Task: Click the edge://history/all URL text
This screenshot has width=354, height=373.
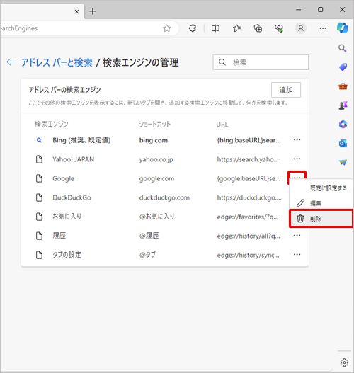Action: [x=249, y=236]
